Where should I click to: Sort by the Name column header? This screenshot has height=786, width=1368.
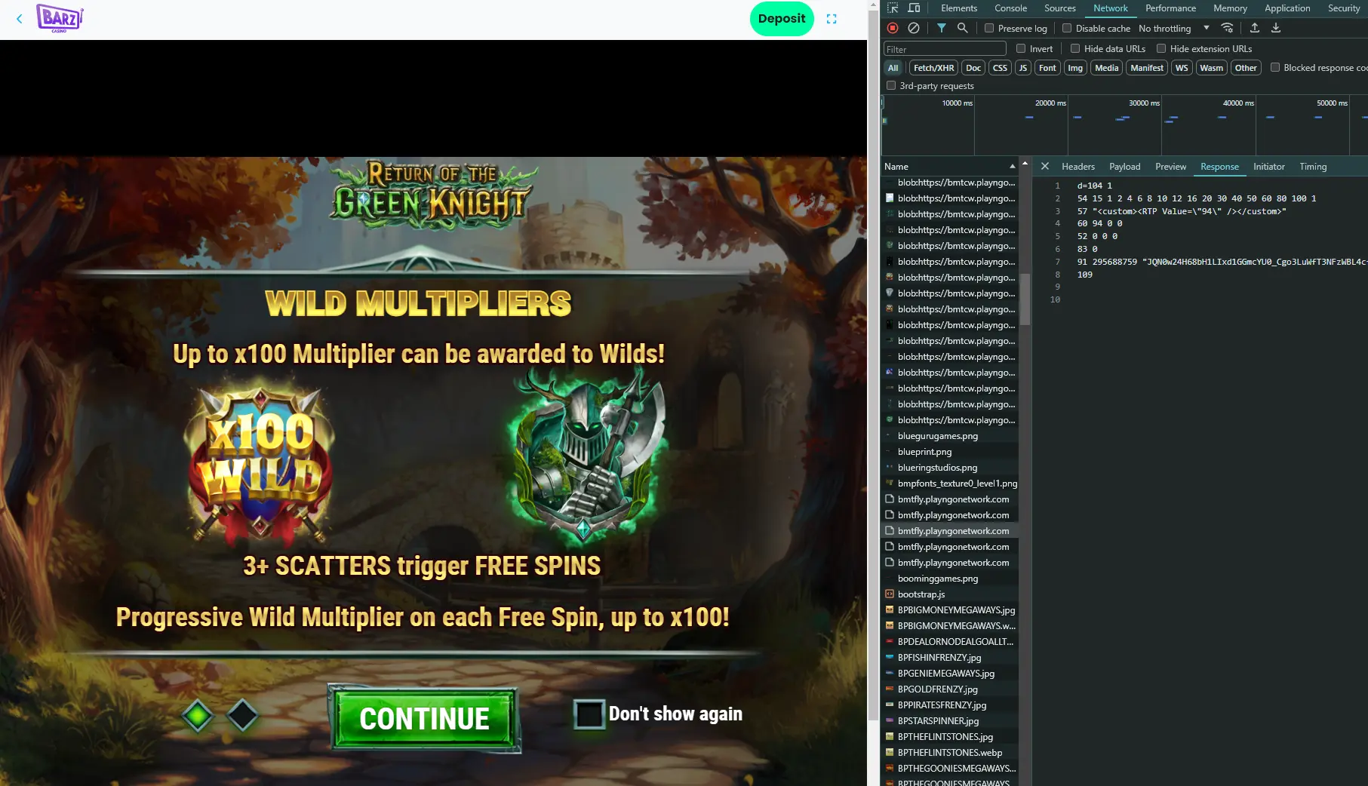(950, 166)
